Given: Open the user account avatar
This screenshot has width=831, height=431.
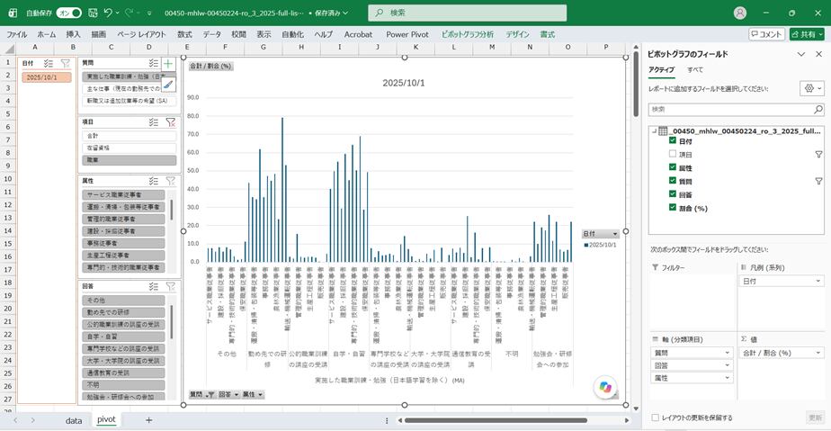Looking at the screenshot, I should tap(740, 13).
